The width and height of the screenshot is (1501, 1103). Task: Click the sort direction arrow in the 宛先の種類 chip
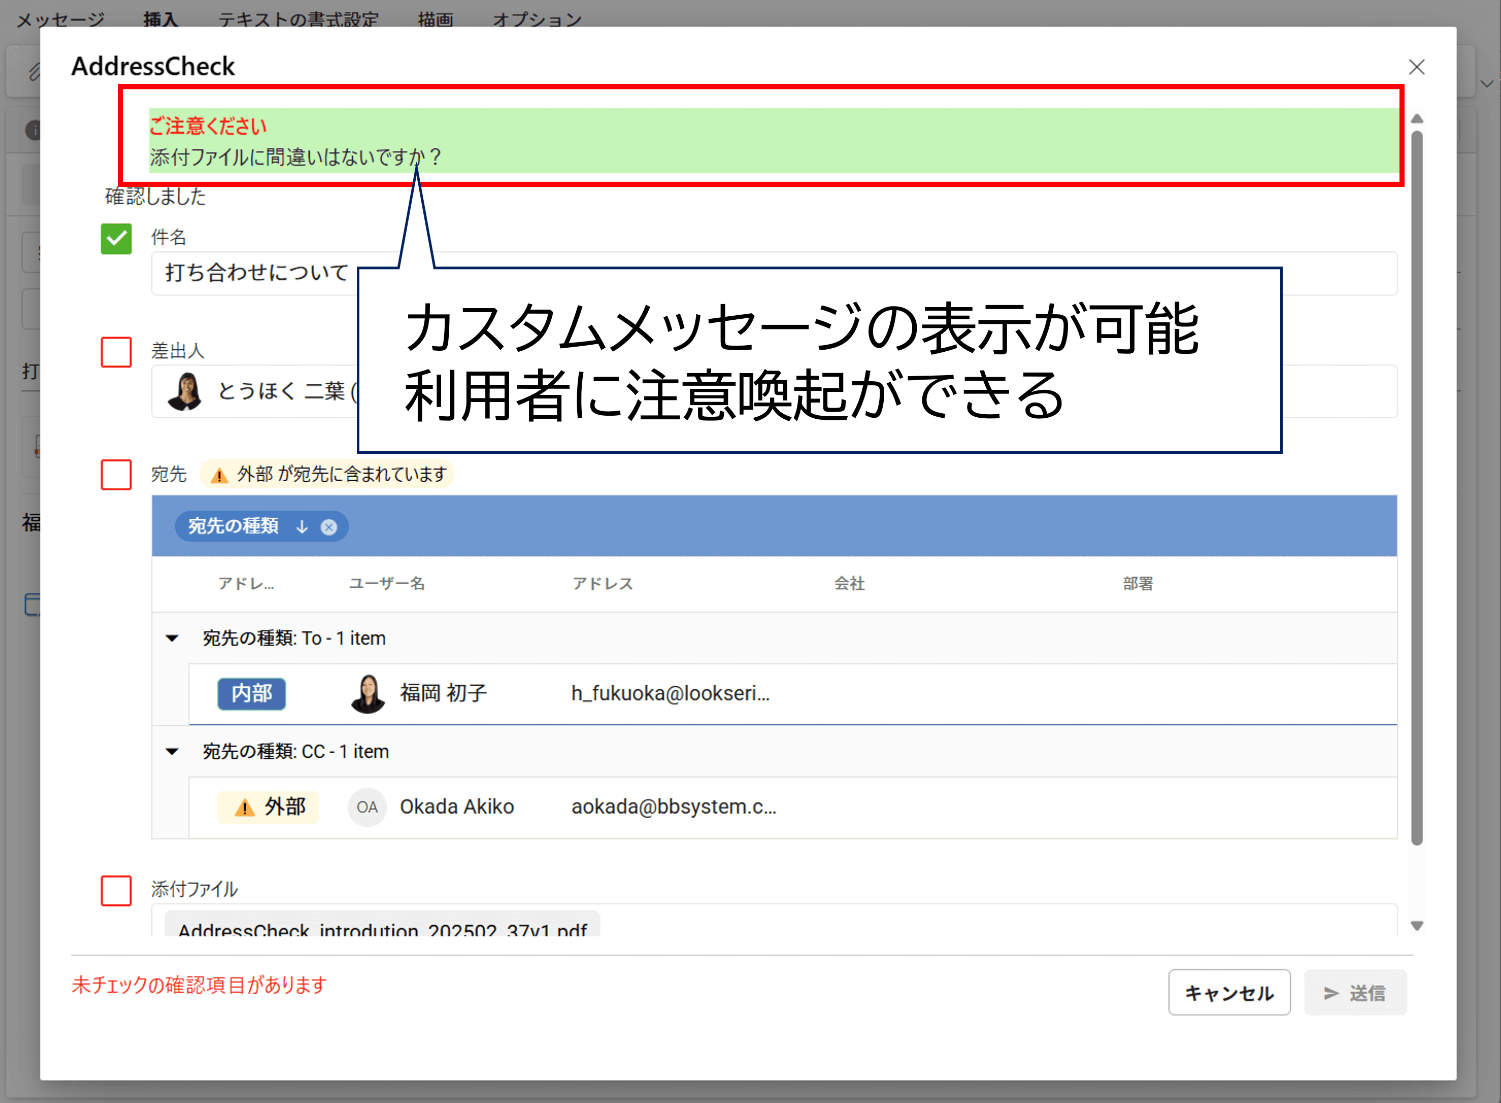tap(302, 526)
